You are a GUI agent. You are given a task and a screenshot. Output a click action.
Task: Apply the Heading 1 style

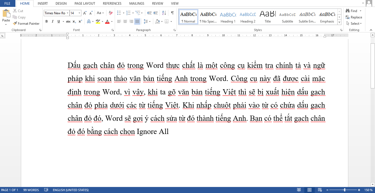pos(228,16)
